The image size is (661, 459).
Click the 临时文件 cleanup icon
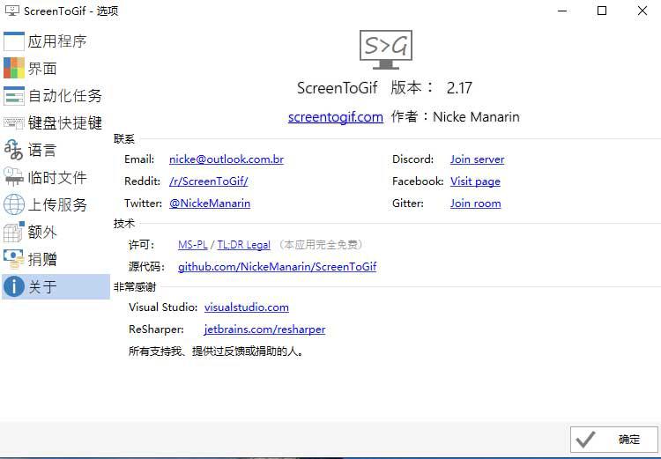(x=13, y=177)
